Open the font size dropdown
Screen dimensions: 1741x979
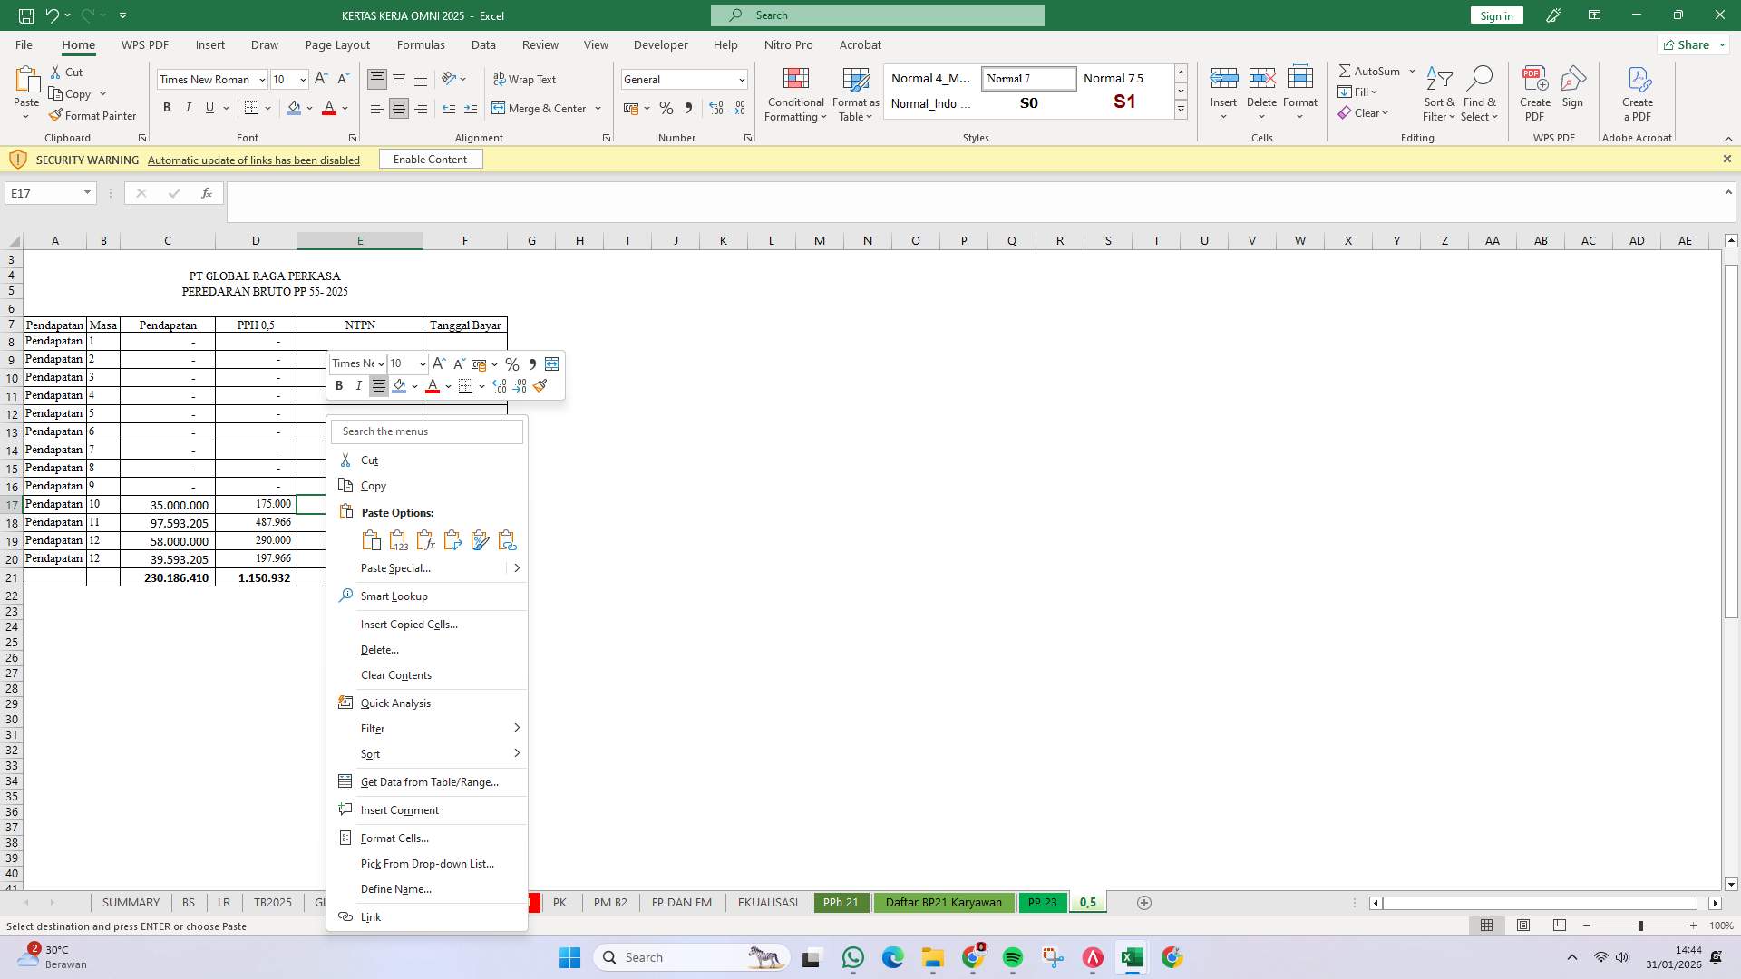[302, 80]
